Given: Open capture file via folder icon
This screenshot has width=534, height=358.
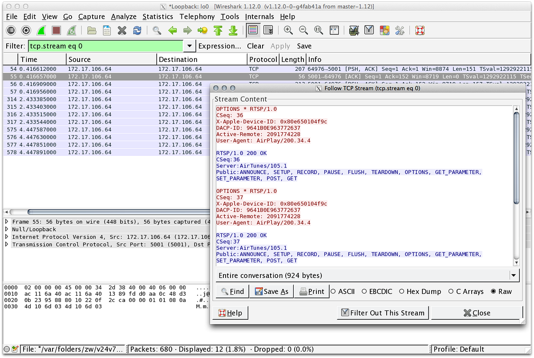Looking at the screenshot, I should pos(92,30).
